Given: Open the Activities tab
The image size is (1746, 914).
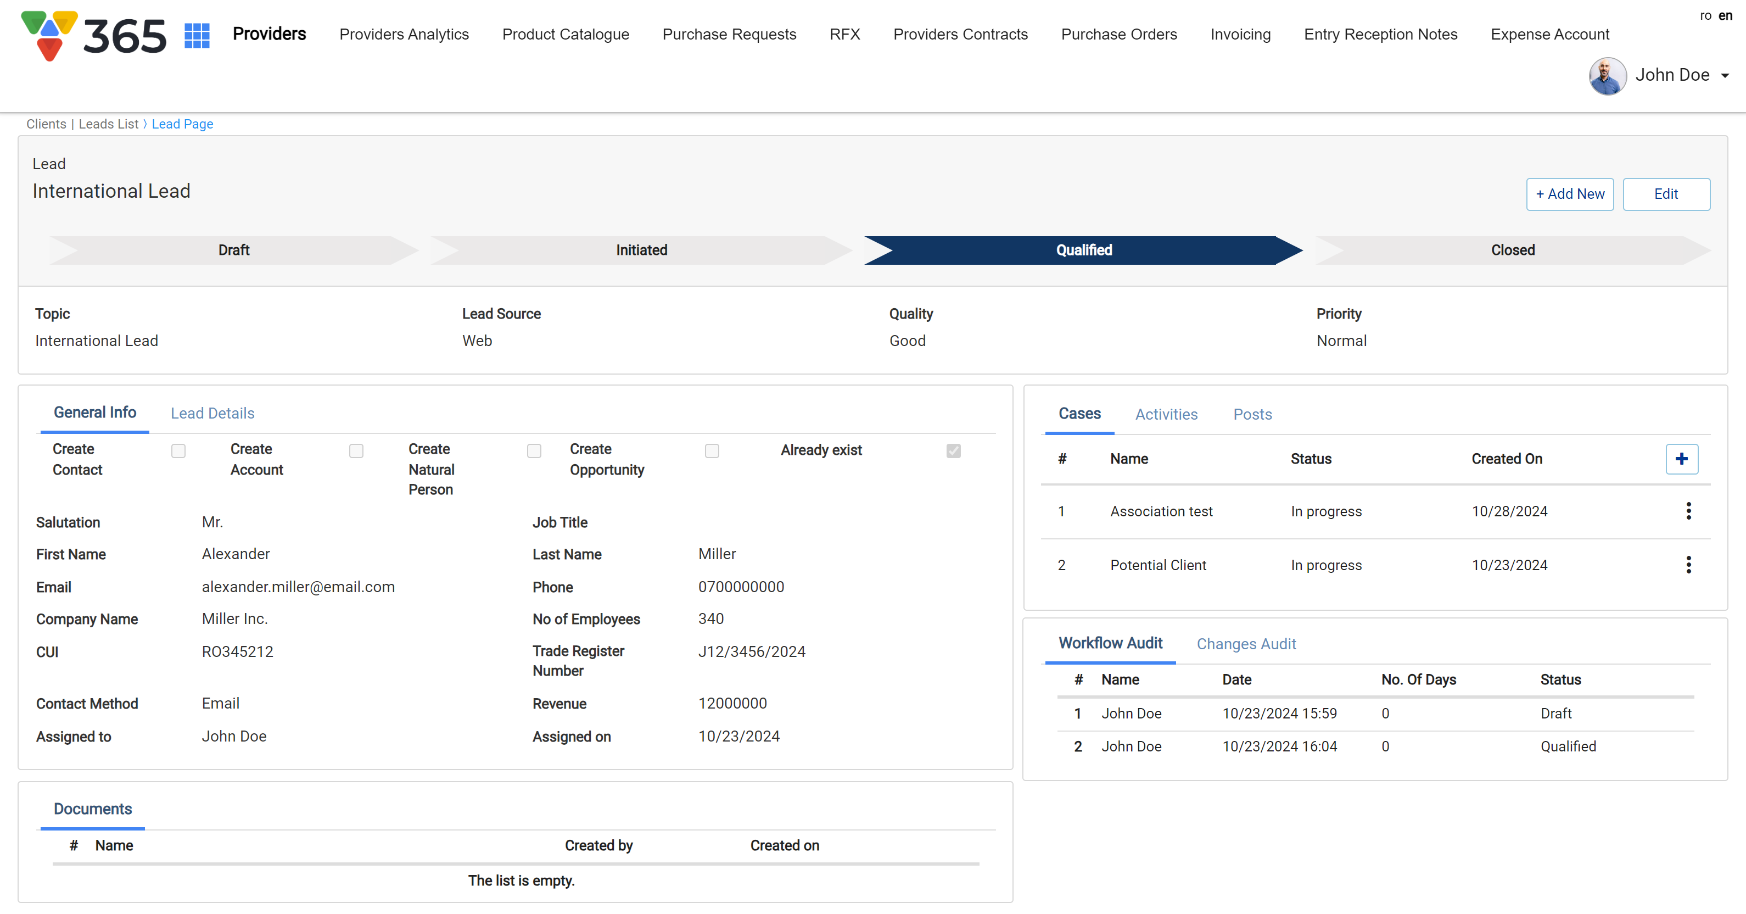Looking at the screenshot, I should click(x=1166, y=414).
